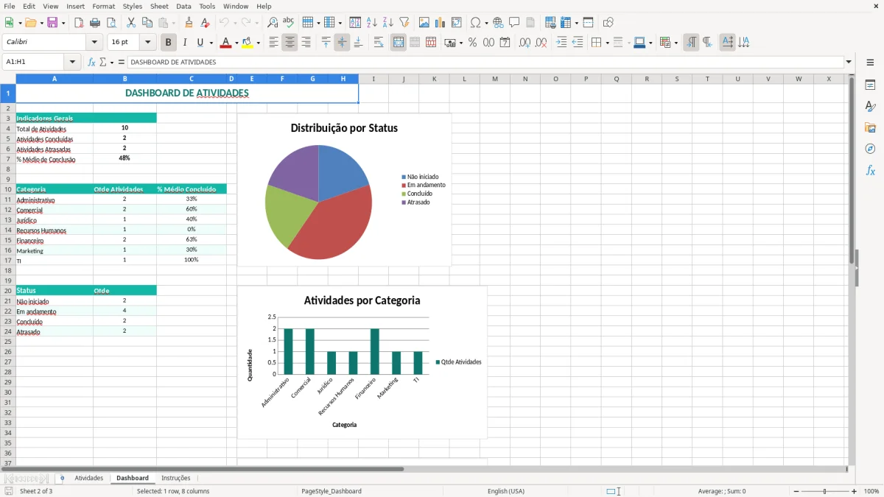Toggle Align Left

[273, 43]
